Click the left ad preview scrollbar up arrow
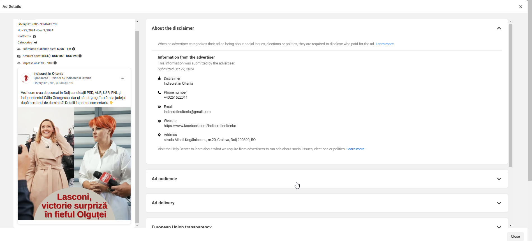This screenshot has height=241, width=532. pos(137,22)
